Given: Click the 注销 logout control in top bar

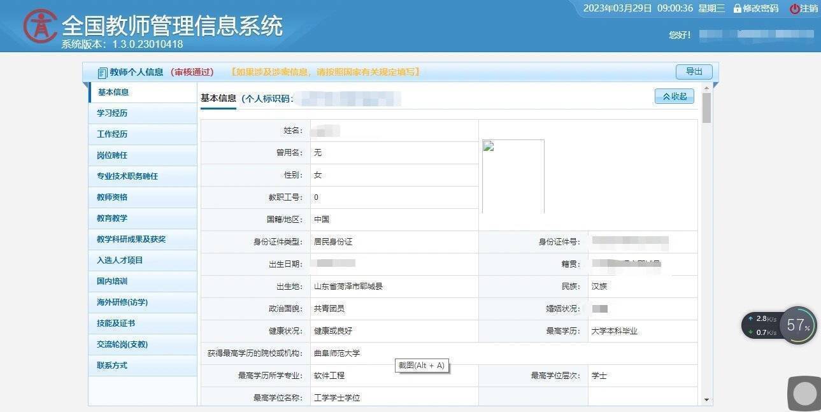Looking at the screenshot, I should (x=809, y=9).
